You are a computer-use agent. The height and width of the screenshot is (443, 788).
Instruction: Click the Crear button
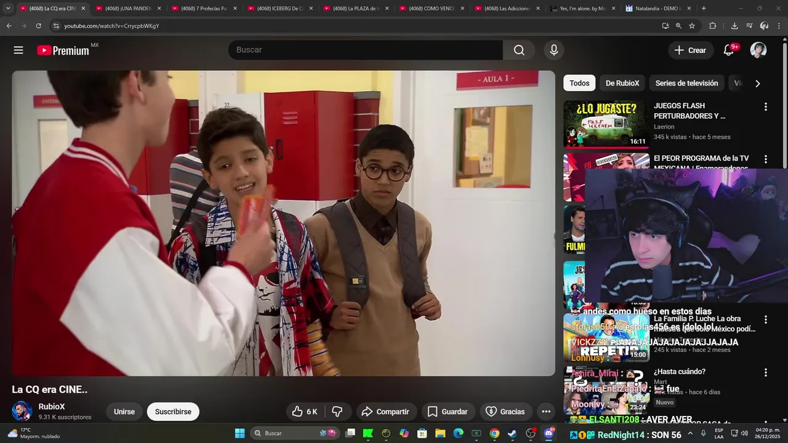coord(691,50)
